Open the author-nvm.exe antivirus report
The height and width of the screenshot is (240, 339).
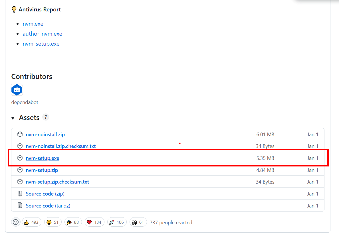coord(42,34)
